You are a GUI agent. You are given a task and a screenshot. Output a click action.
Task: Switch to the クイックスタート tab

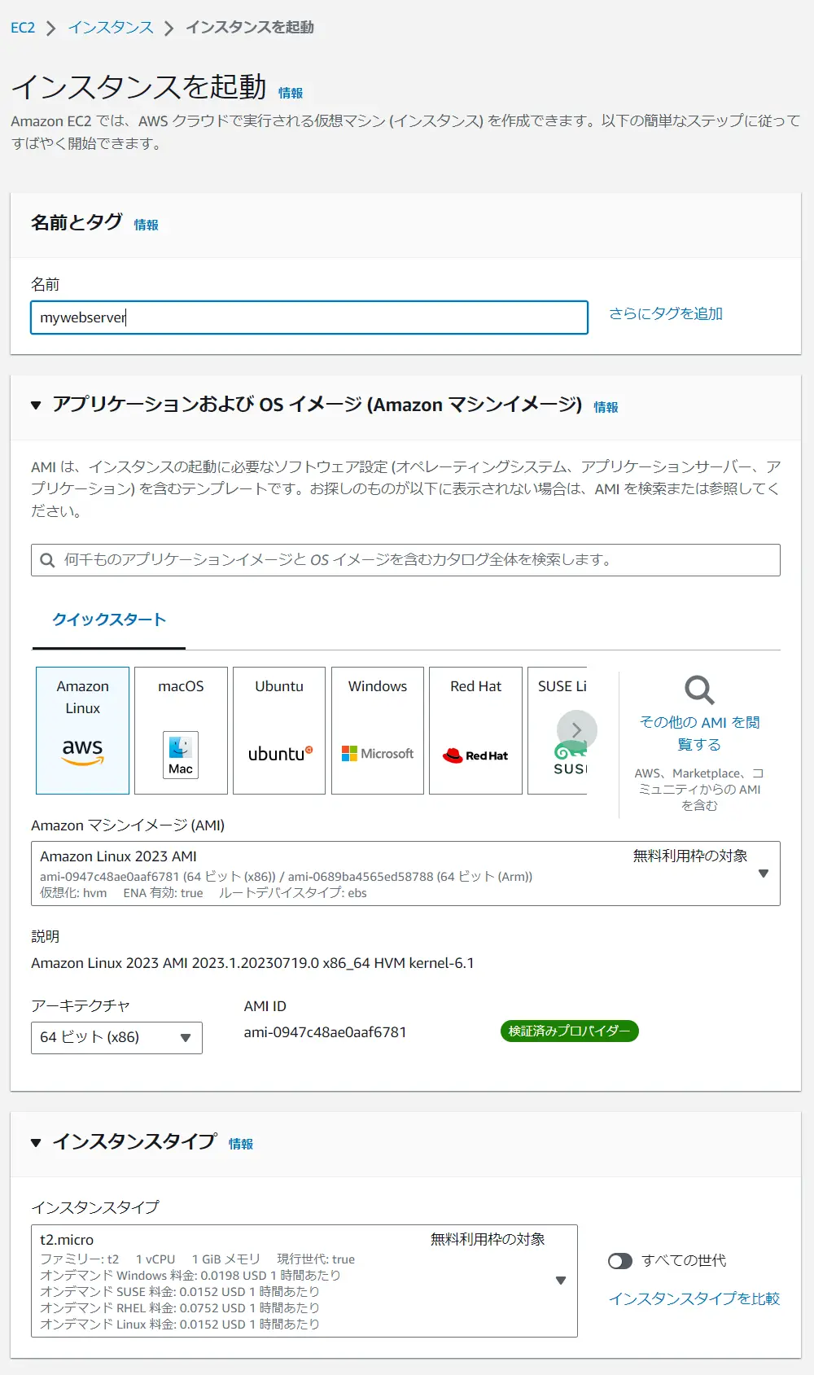point(109,620)
